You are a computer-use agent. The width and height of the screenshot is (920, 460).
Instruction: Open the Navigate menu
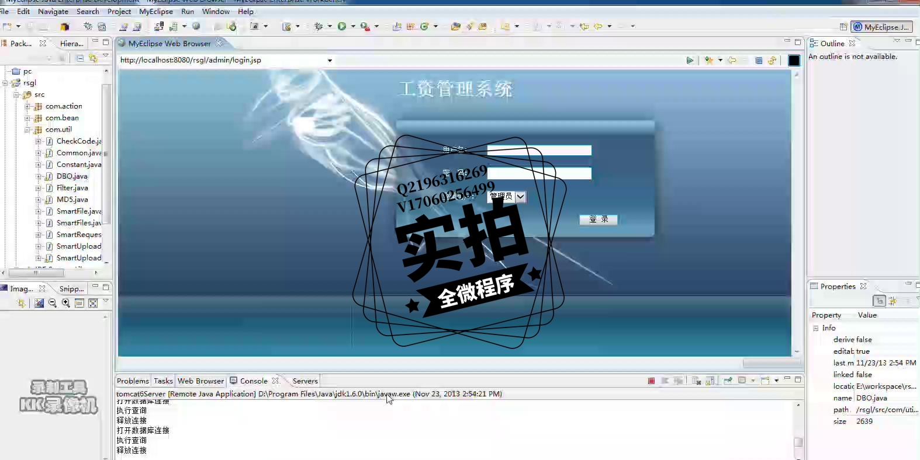53,11
